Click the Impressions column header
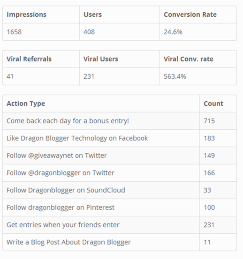Viewport: 243px width, 259px height. 26,15
